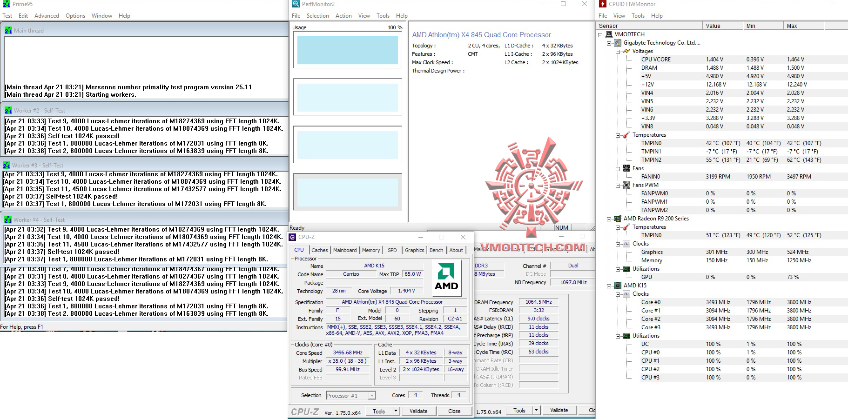This screenshot has width=848, height=419.
Task: Click the Temperatures icon under AMD Radeon R9 200
Action: [x=626, y=227]
